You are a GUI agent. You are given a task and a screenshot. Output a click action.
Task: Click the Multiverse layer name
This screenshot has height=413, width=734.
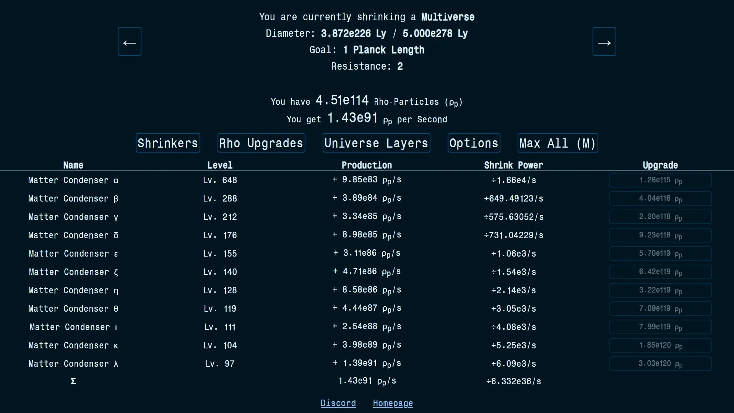[448, 17]
